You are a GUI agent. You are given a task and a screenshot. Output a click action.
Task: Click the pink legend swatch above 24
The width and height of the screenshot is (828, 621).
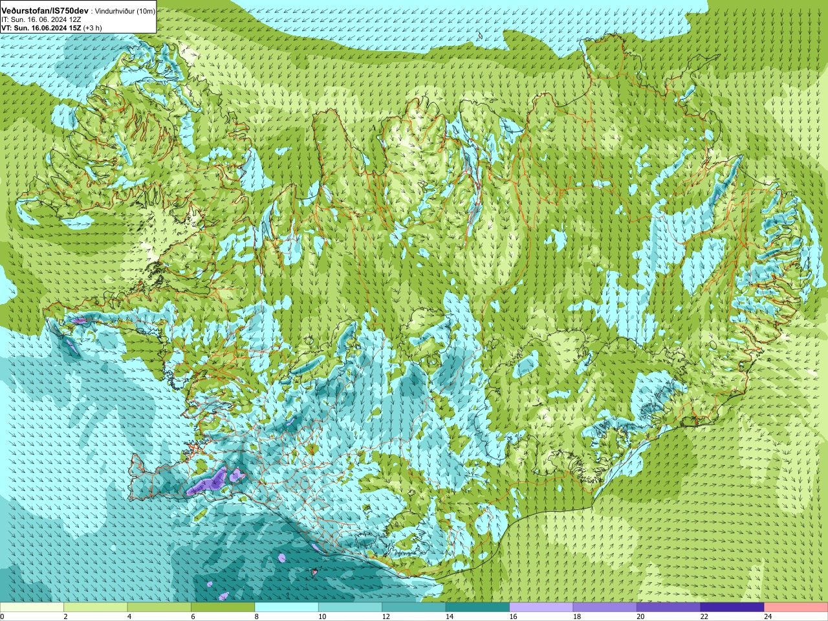796,607
